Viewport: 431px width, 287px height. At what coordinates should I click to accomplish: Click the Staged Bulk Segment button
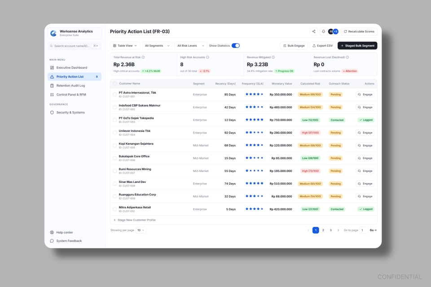click(357, 46)
